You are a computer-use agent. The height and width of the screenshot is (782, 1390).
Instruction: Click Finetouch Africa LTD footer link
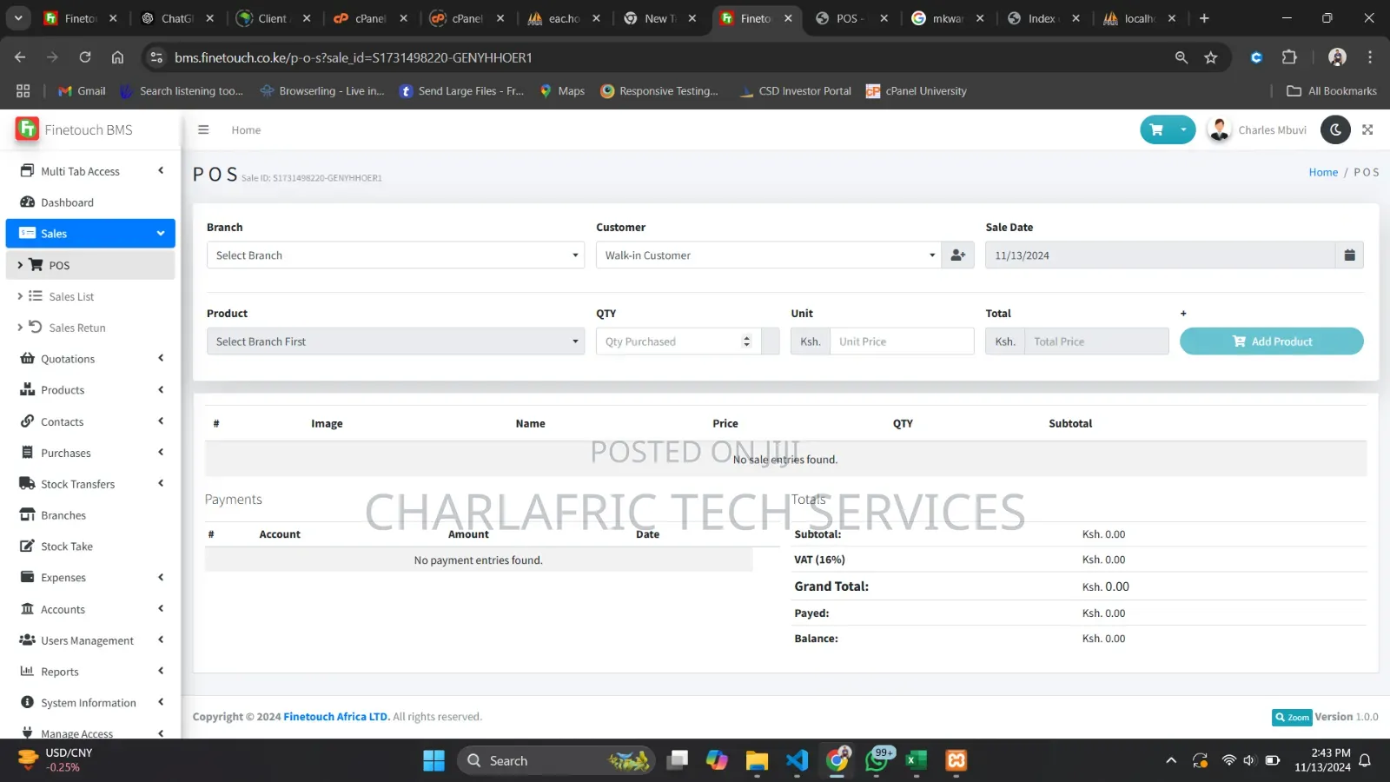tap(336, 717)
